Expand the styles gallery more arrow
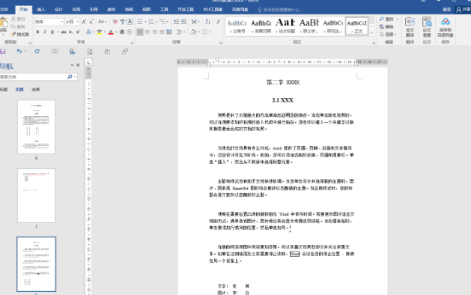471x295 pixels. point(371,33)
